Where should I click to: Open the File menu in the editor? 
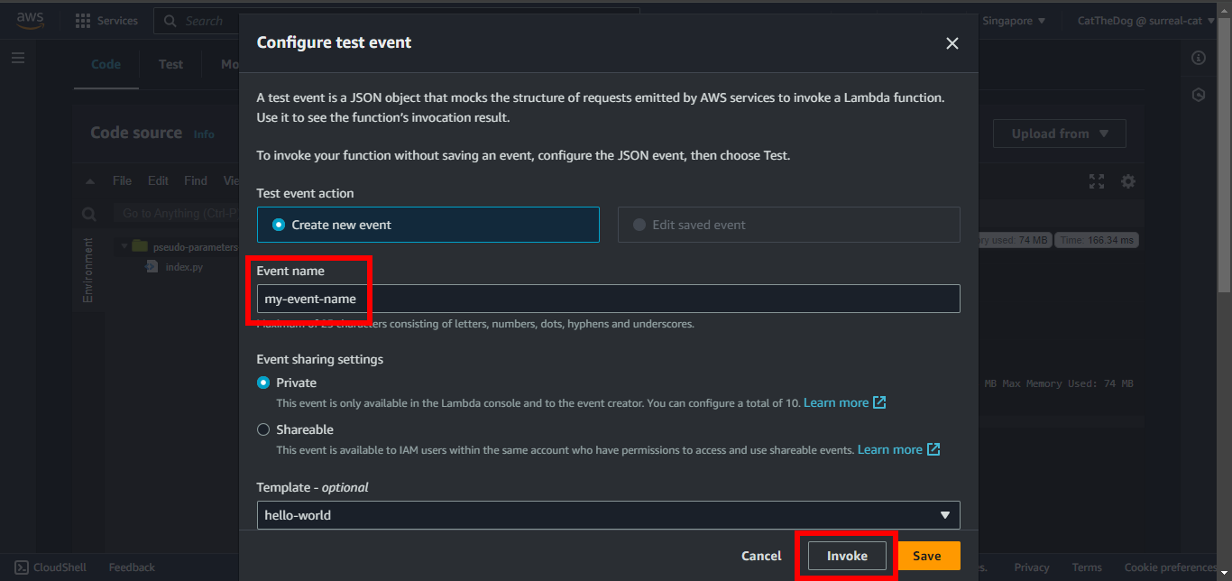tap(122, 180)
